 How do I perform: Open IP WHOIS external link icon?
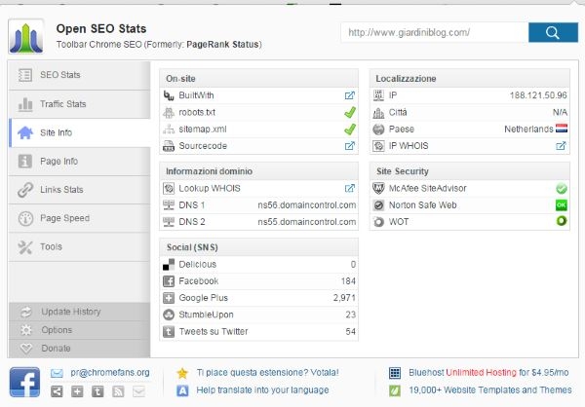(561, 146)
